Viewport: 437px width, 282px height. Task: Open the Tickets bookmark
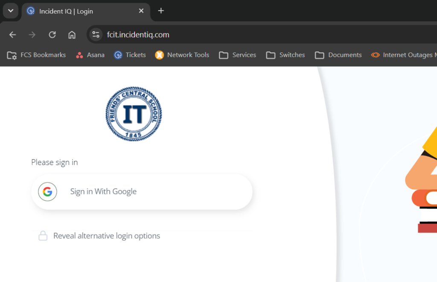pyautogui.click(x=130, y=55)
